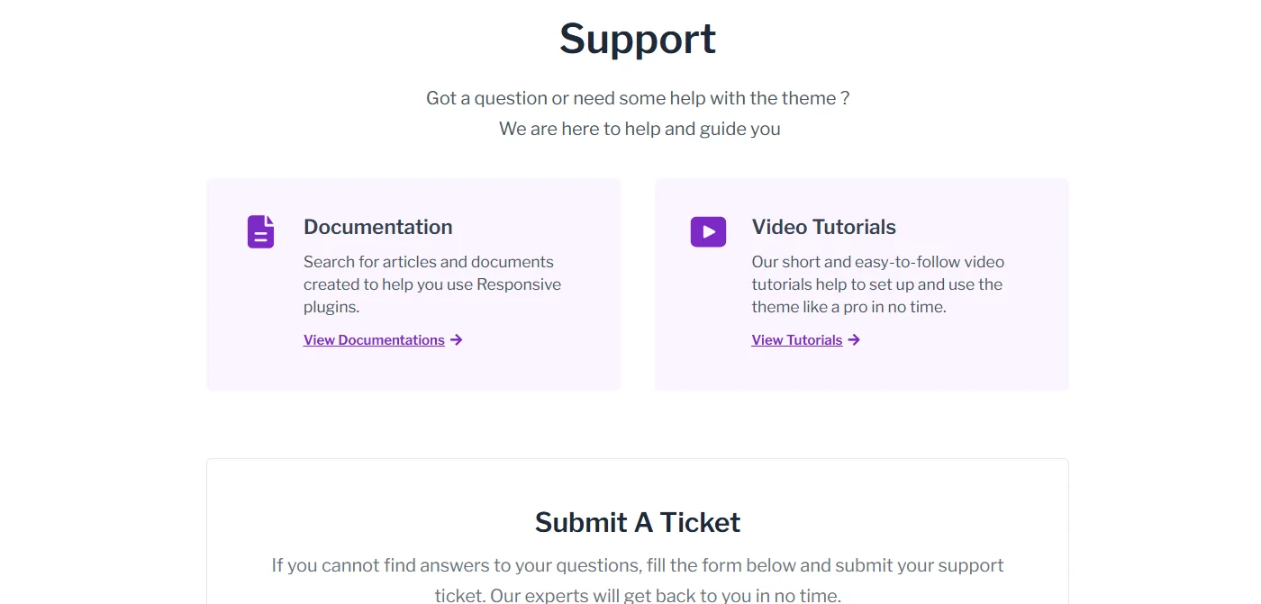Click the theme help question text

[638, 97]
